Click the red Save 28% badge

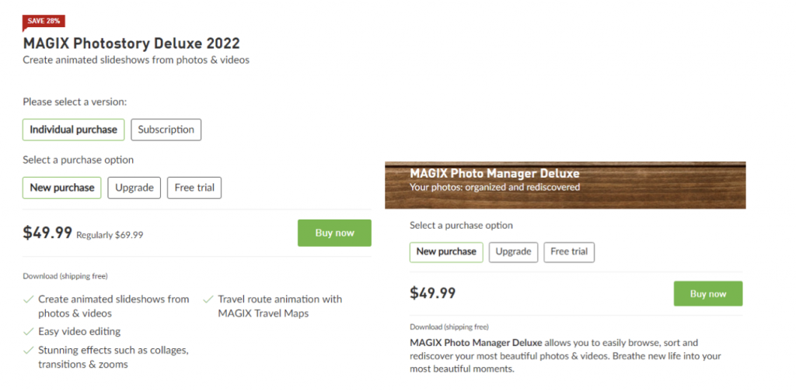click(44, 21)
